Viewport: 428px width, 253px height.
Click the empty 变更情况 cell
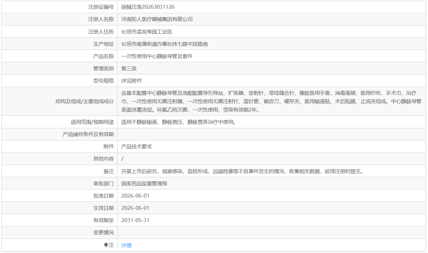click(271, 233)
